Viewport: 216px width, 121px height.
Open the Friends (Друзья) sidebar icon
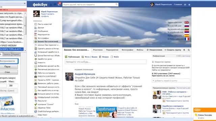[x=35, y=28]
